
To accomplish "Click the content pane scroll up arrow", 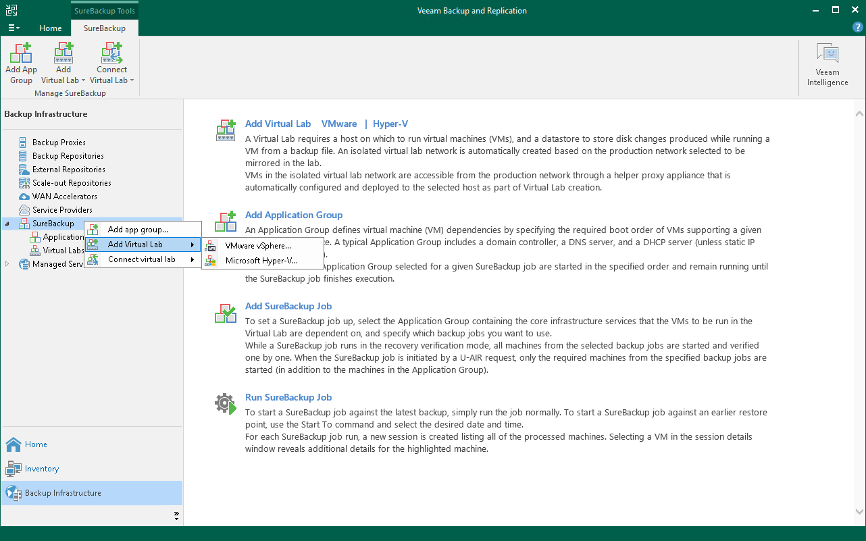I will coord(859,115).
